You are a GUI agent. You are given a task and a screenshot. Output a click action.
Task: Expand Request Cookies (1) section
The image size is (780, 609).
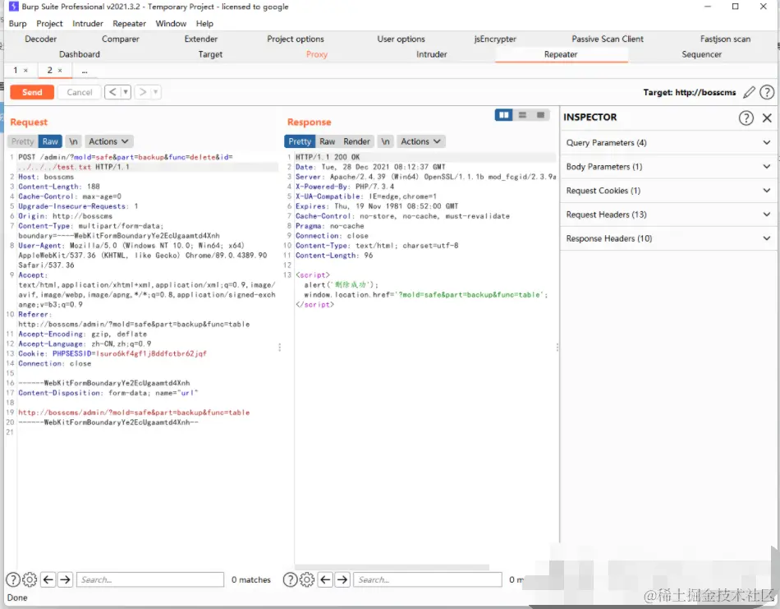pos(668,191)
